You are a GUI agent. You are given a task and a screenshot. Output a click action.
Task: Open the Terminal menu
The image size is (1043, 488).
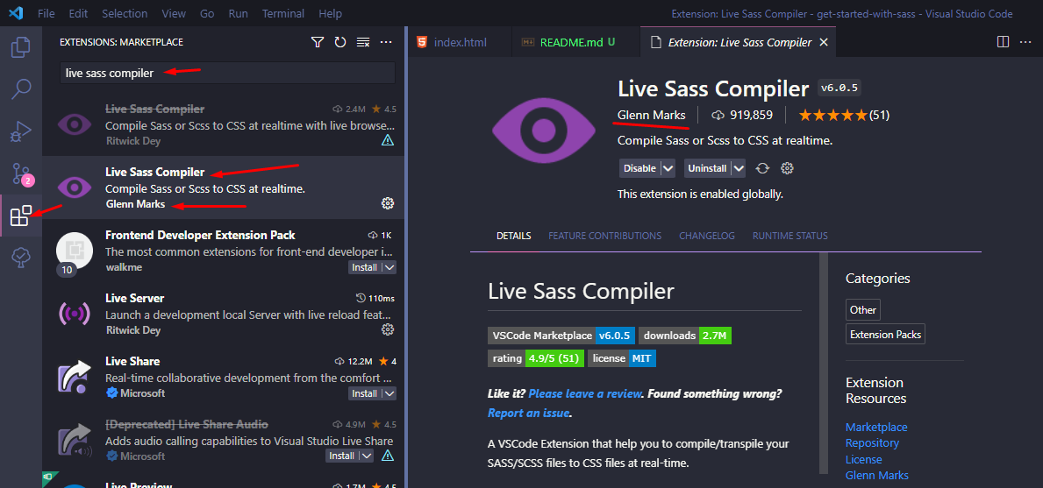coord(285,13)
